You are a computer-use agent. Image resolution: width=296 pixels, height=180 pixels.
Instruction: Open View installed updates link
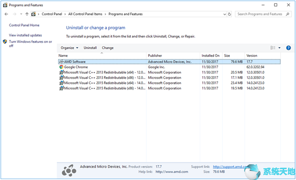coord(26,35)
